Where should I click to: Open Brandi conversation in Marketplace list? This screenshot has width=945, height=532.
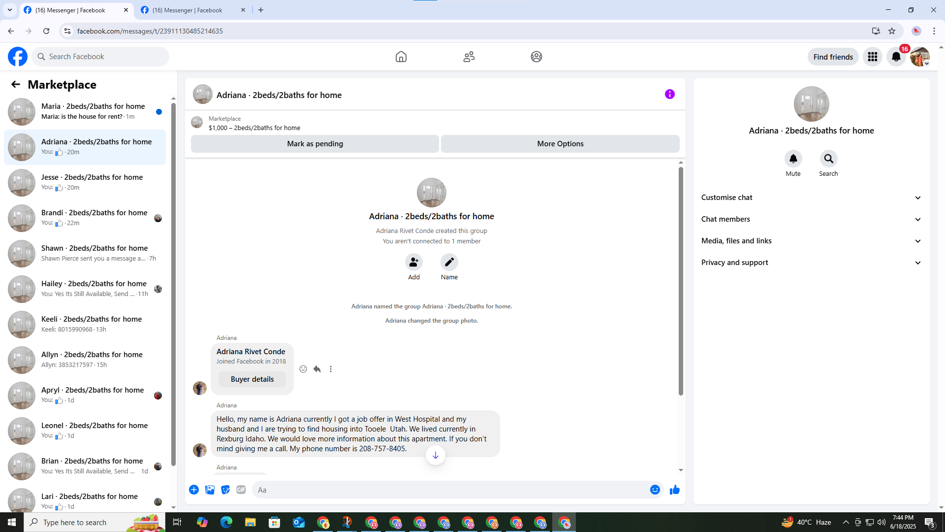coord(85,218)
